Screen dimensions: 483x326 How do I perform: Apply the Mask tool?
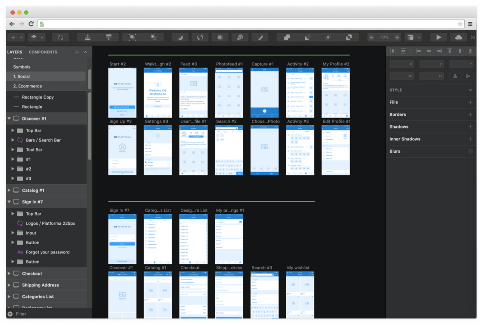click(220, 37)
